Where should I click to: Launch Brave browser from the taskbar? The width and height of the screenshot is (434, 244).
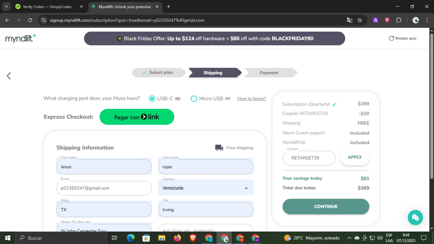click(193, 238)
